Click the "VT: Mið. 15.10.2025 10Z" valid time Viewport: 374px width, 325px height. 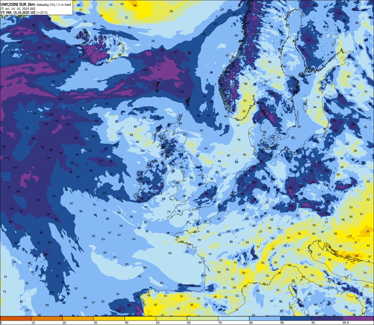(18, 13)
